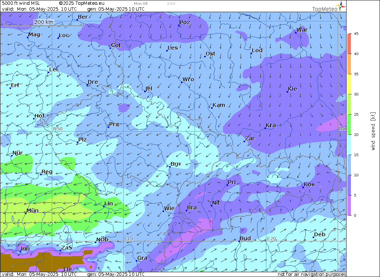Image resolution: width=380 pixels, height=277 pixels.
Task: Click the Pra city label
Action: 114,124
